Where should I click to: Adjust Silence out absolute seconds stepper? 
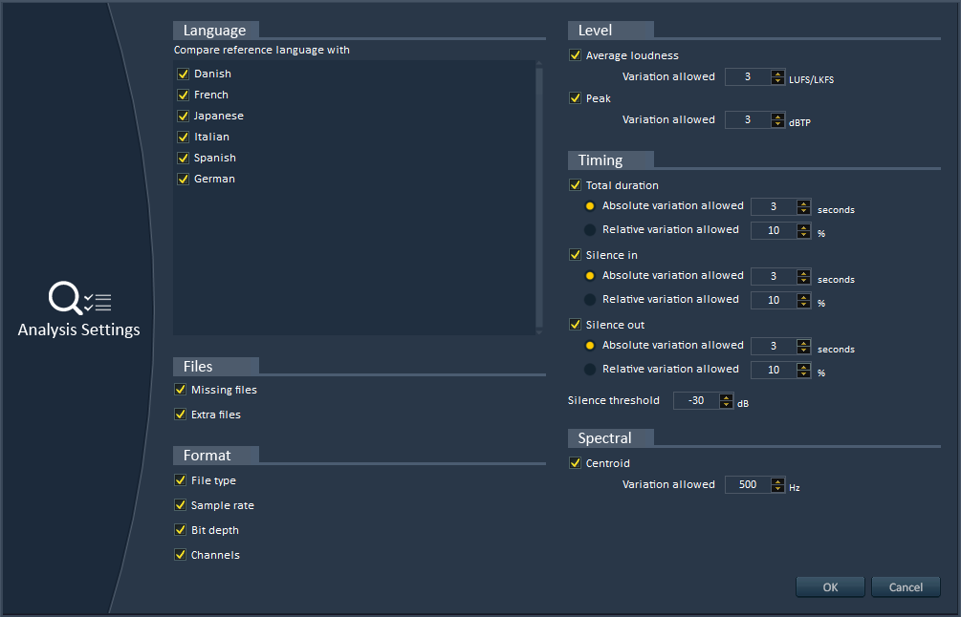[x=803, y=347]
